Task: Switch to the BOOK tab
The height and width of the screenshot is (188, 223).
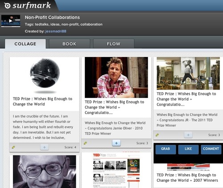Action: coord(69,44)
